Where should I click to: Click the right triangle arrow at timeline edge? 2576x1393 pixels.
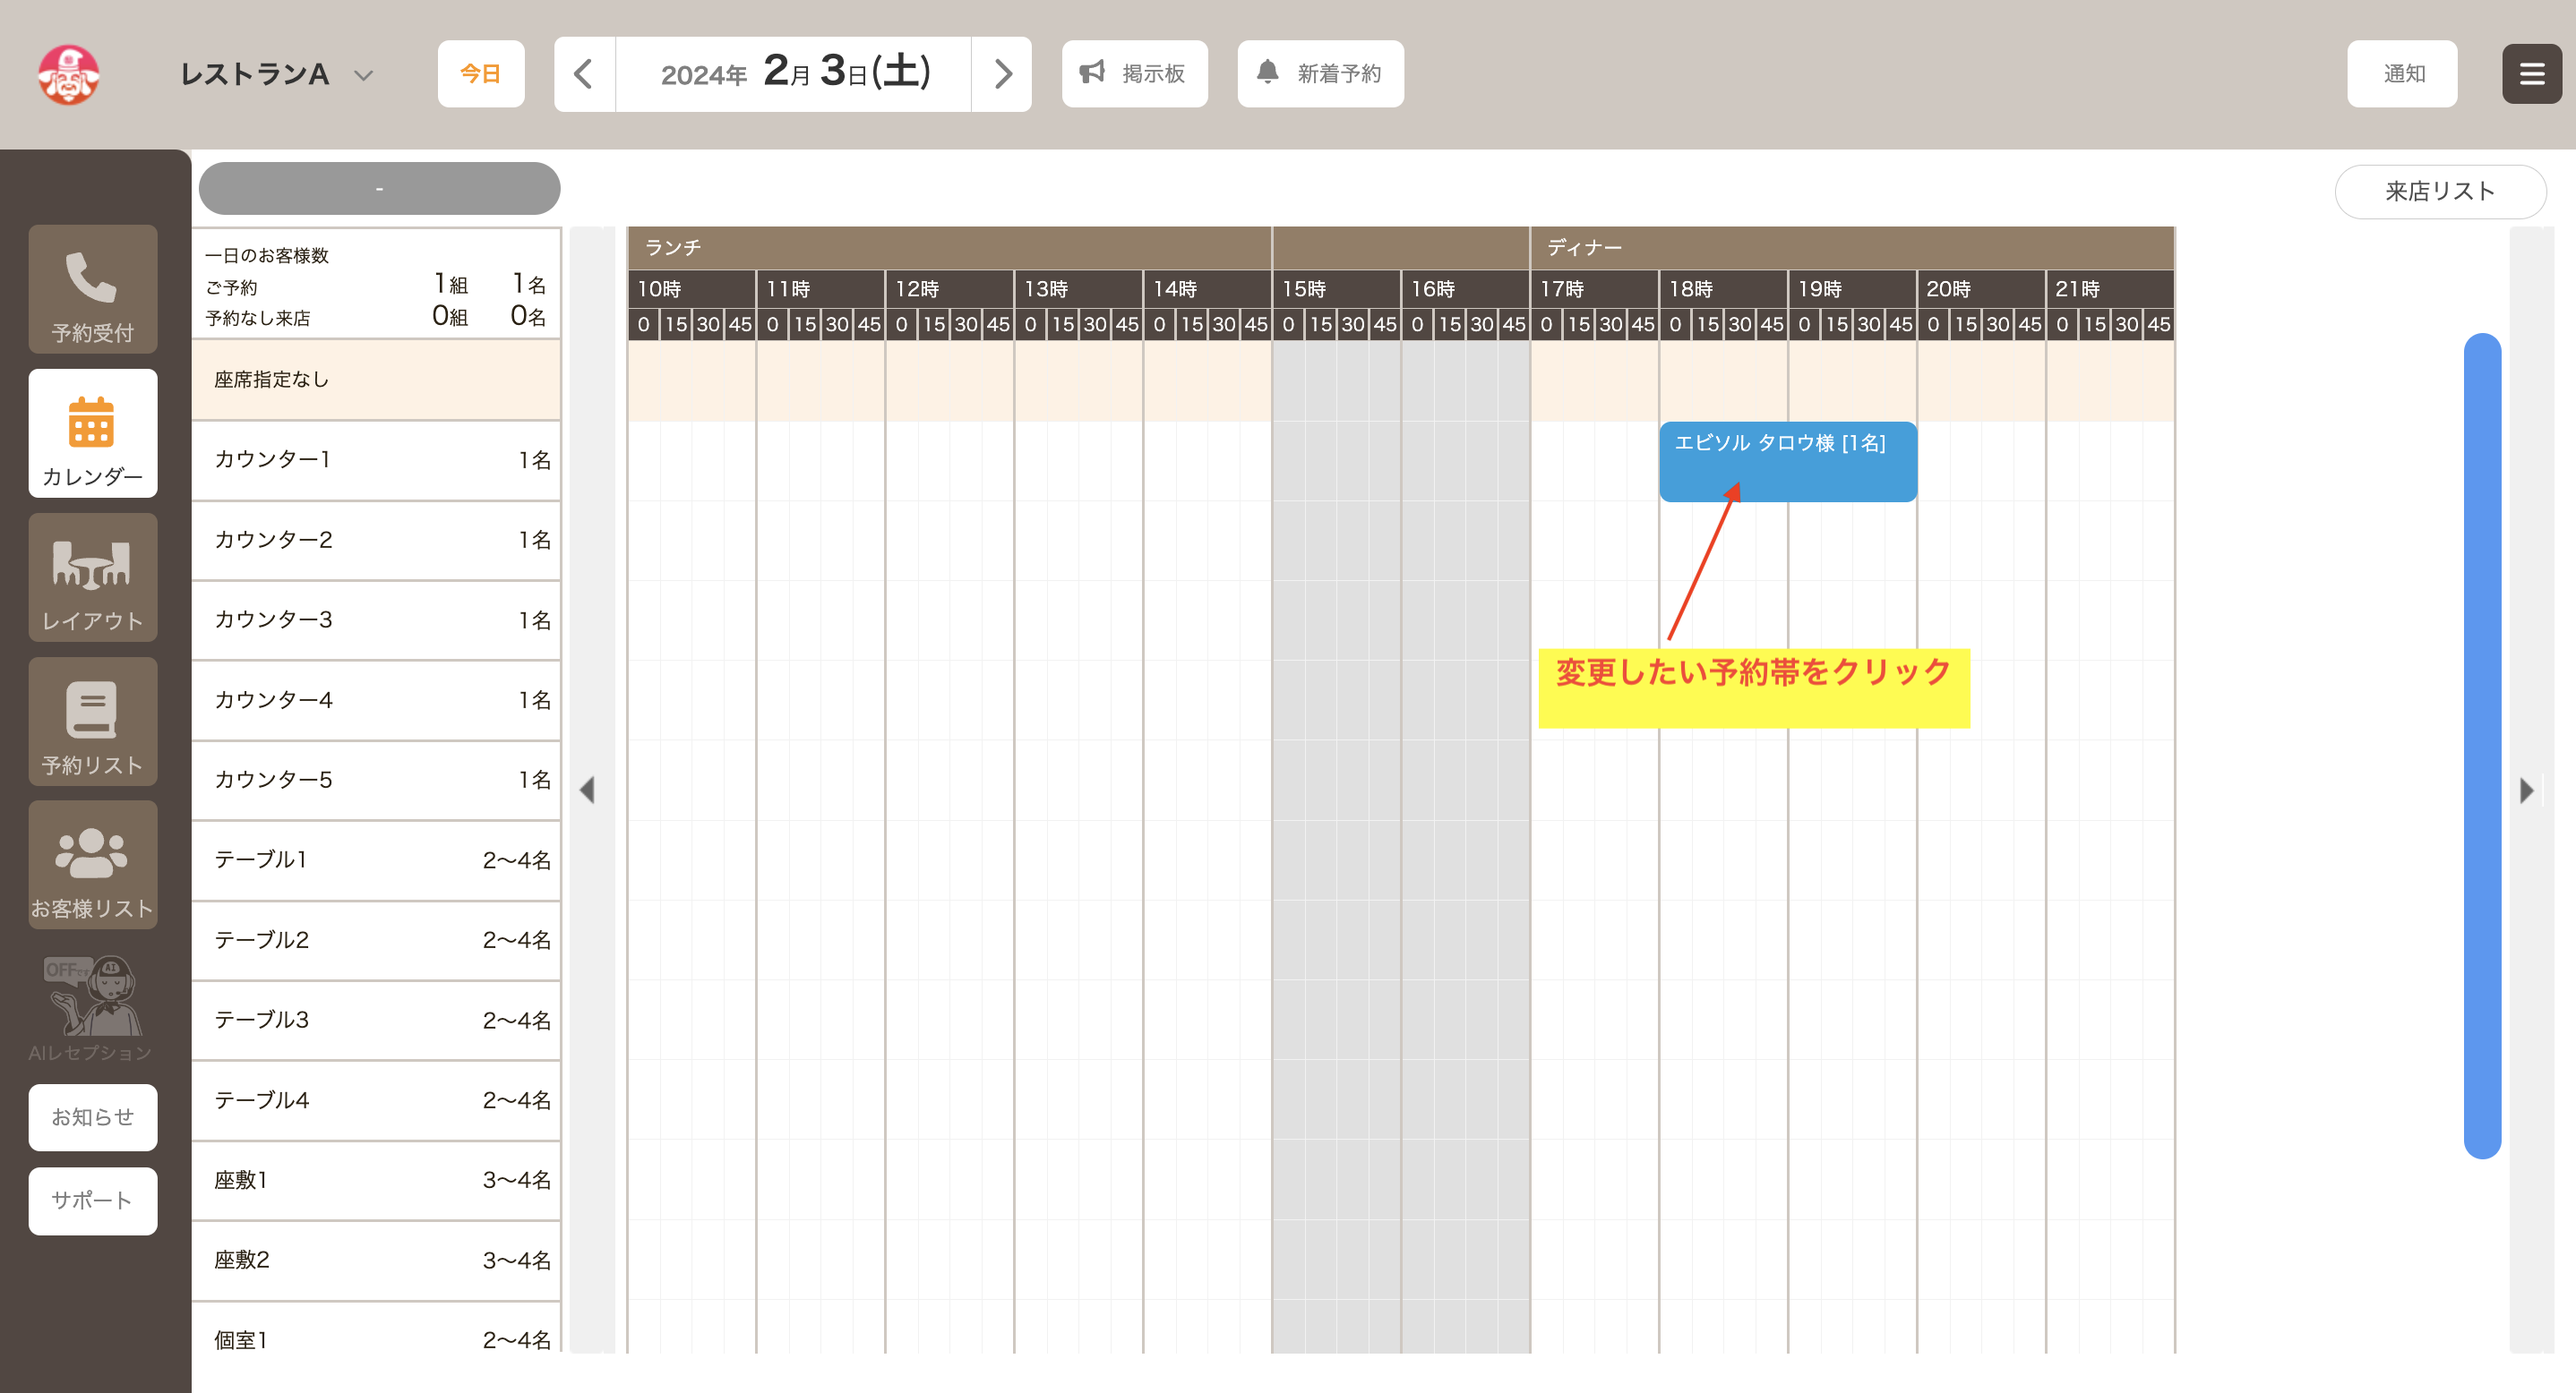point(2527,790)
